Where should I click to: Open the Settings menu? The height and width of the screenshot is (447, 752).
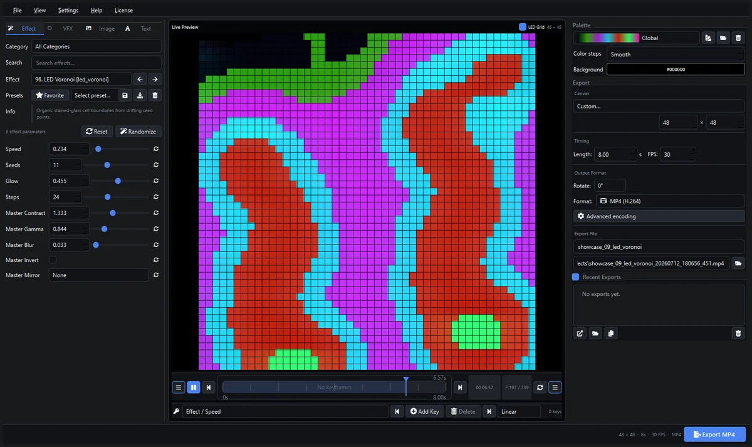pyautogui.click(x=68, y=11)
